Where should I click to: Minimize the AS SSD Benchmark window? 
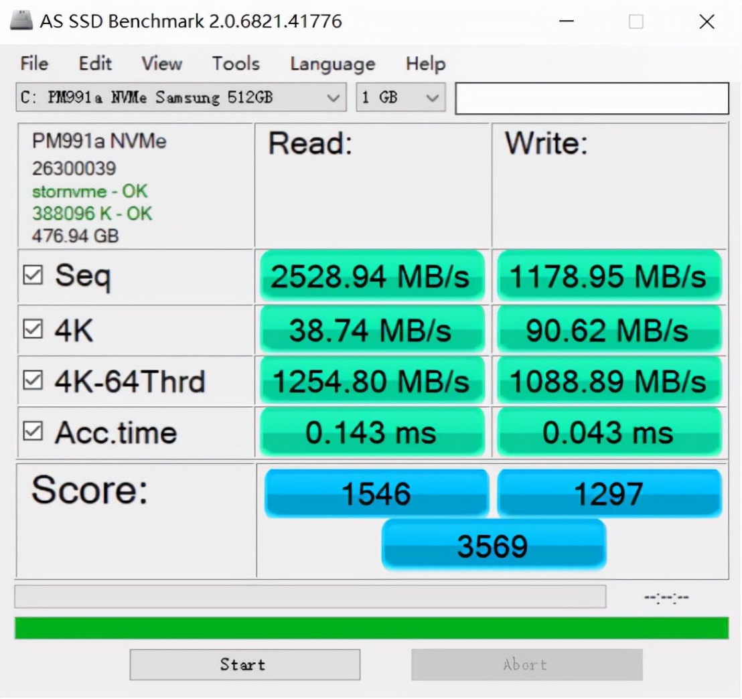[x=567, y=21]
